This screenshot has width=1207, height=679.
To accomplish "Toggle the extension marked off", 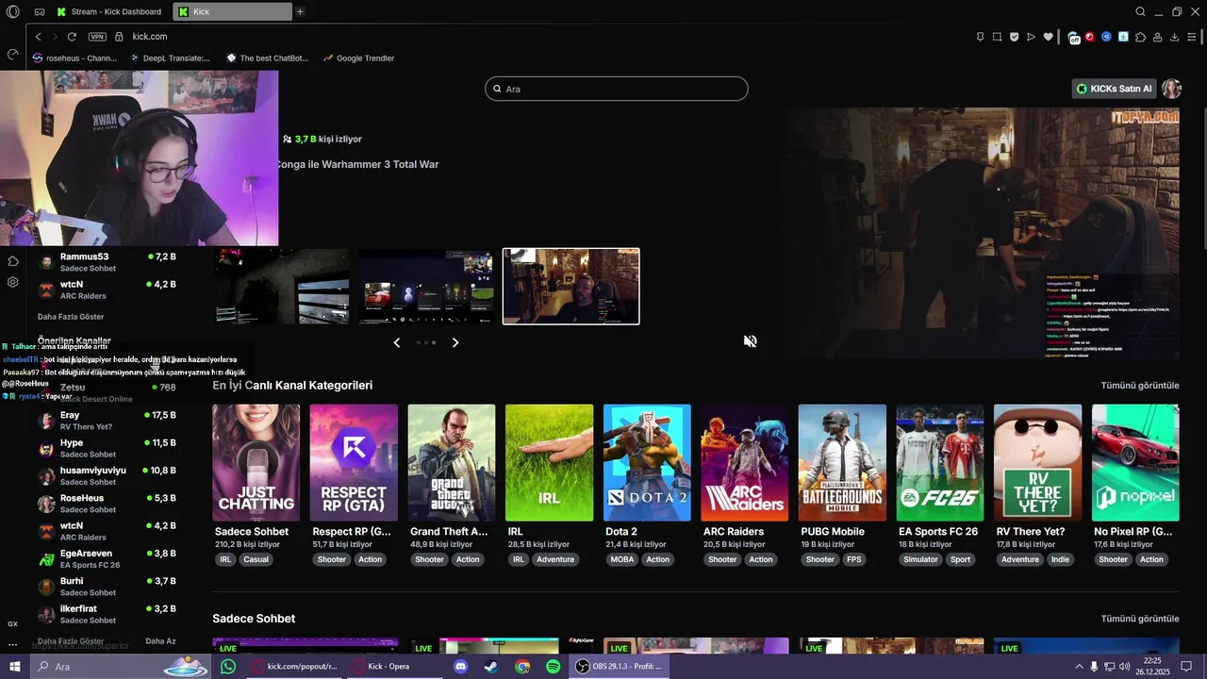I will (1074, 38).
